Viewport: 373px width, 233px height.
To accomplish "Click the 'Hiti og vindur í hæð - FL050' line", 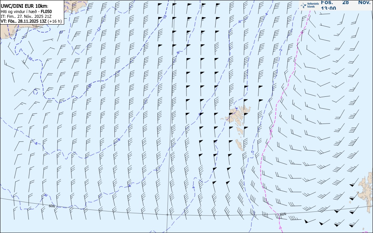I will 26,12.
